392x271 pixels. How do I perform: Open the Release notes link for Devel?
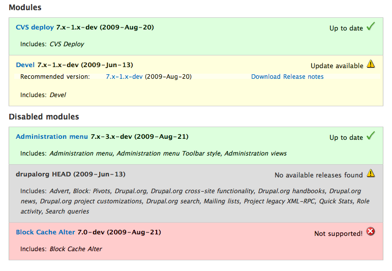coord(303,76)
